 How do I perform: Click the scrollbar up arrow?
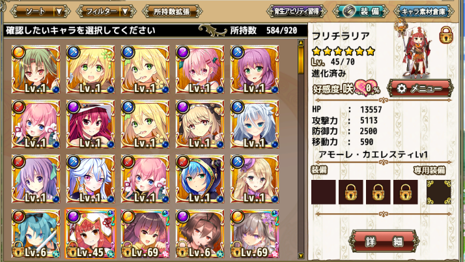pyautogui.click(x=301, y=43)
